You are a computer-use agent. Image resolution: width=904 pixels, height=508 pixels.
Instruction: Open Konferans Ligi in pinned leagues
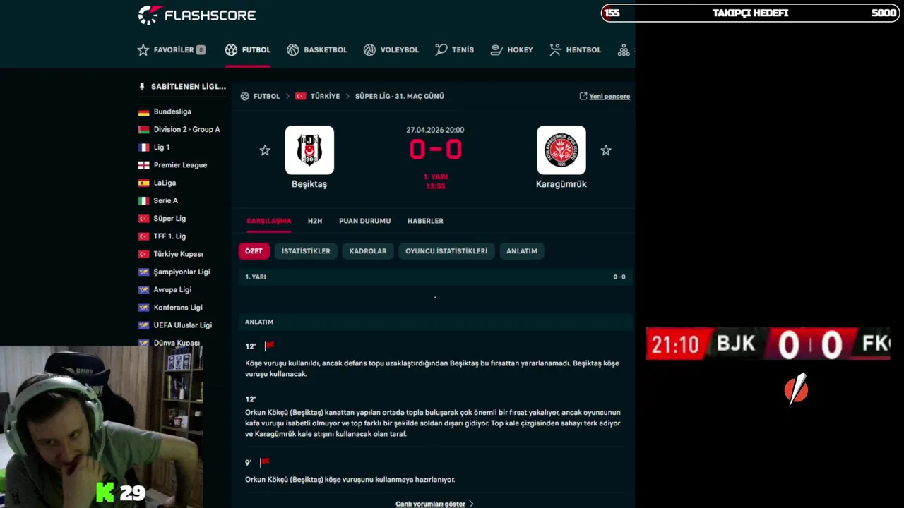coord(178,308)
